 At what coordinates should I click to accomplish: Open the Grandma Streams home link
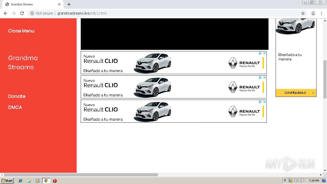[x=23, y=63]
